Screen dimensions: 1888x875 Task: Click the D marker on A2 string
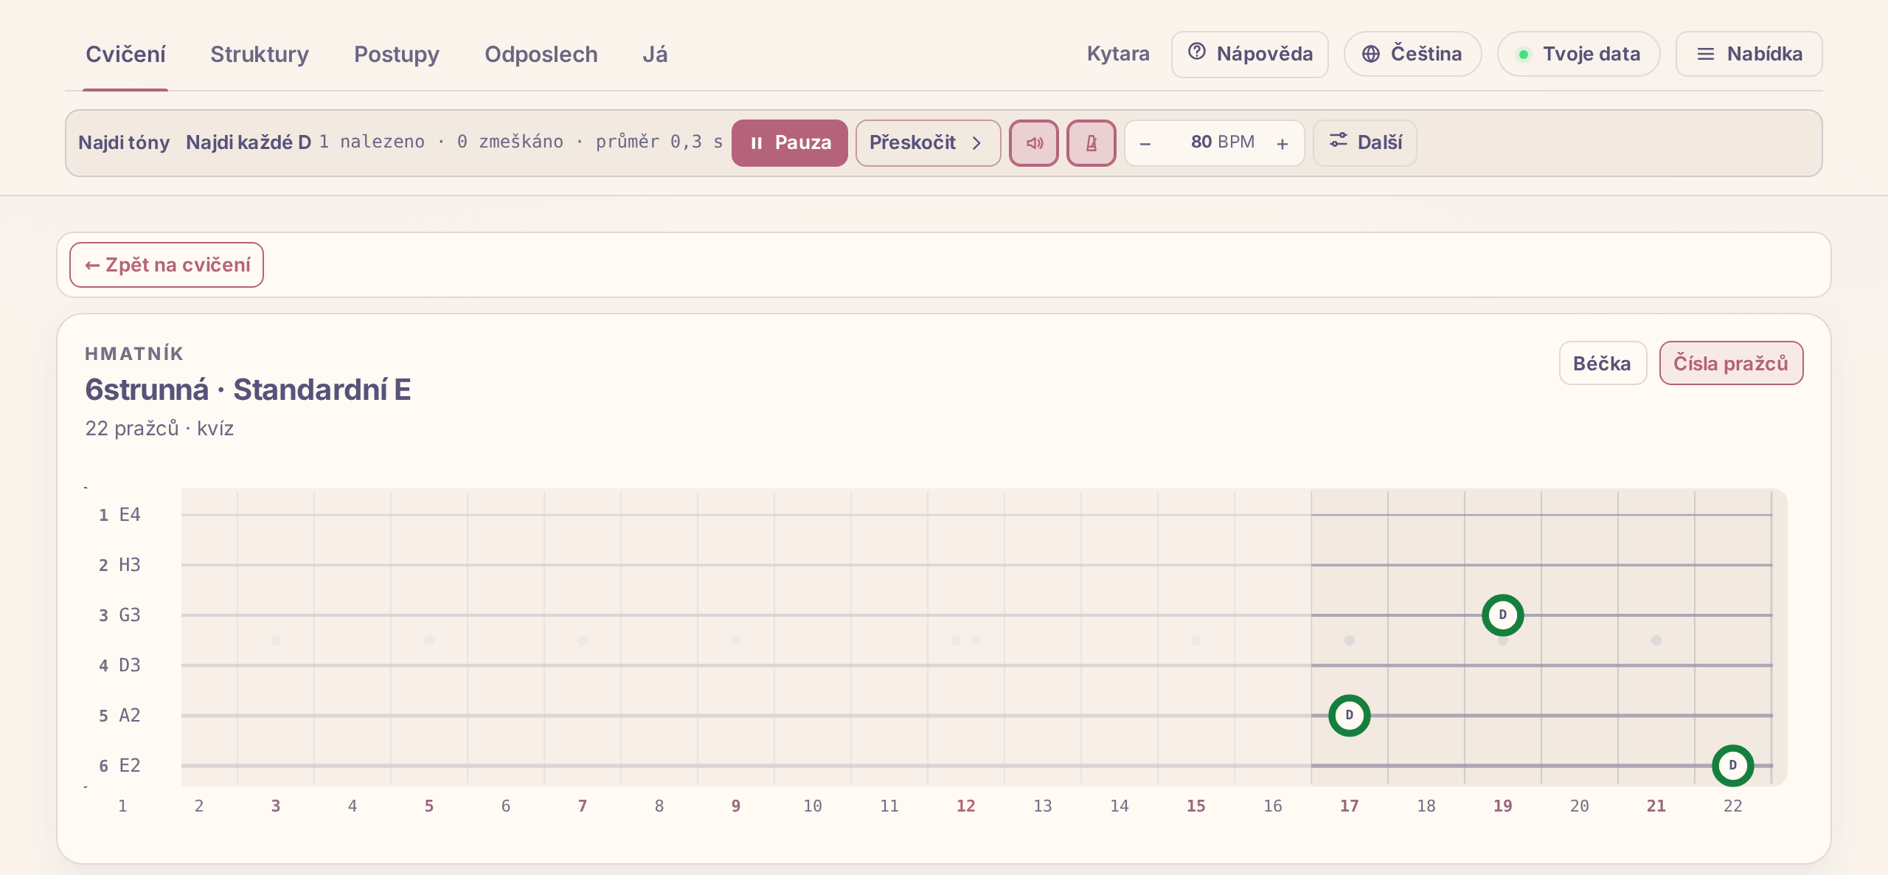(1350, 716)
